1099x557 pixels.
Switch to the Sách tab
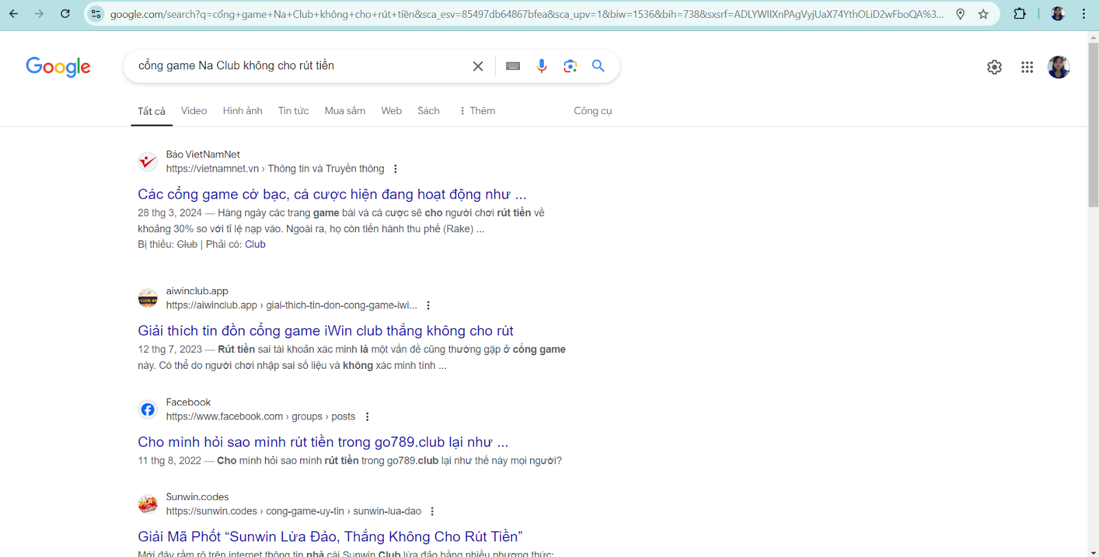point(429,111)
